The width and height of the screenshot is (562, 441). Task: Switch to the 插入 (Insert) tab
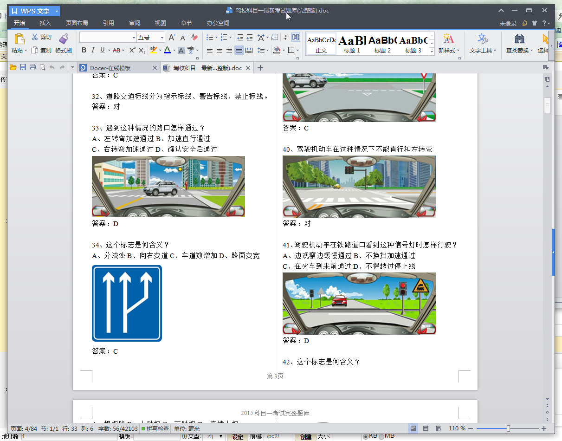[x=45, y=23]
